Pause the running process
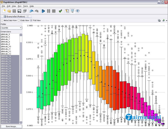The height and width of the screenshot is (129, 168). [49, 11]
